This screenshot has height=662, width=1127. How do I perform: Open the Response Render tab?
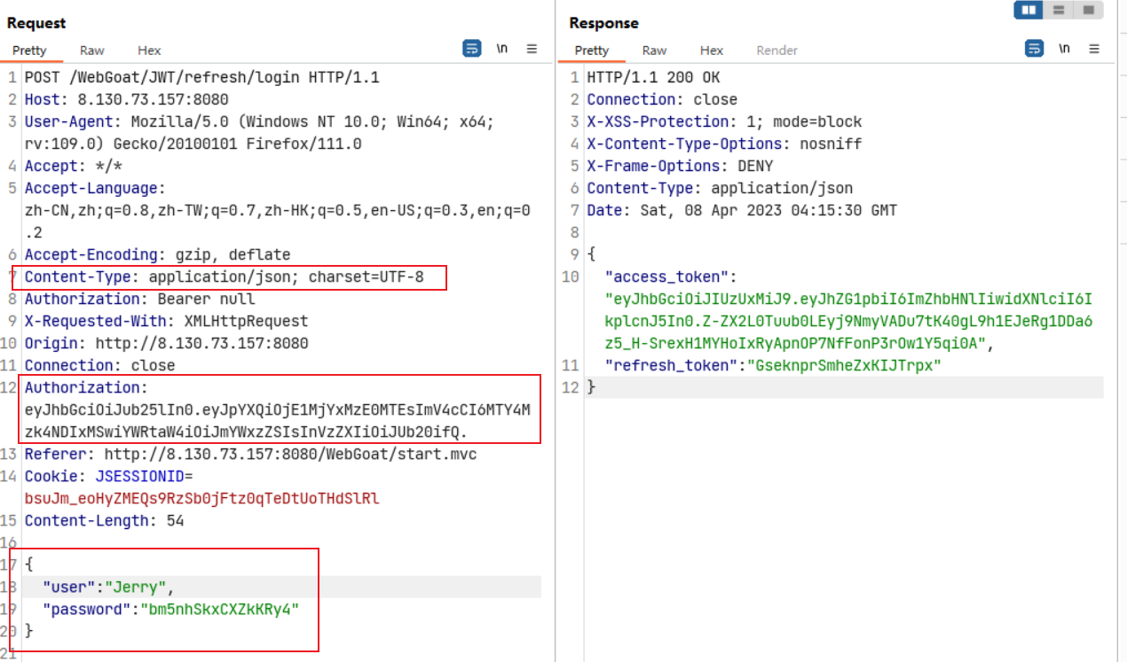(776, 51)
